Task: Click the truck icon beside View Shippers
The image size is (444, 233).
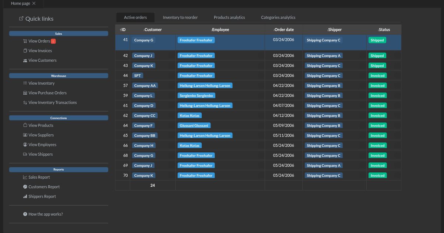Action: coord(25,154)
